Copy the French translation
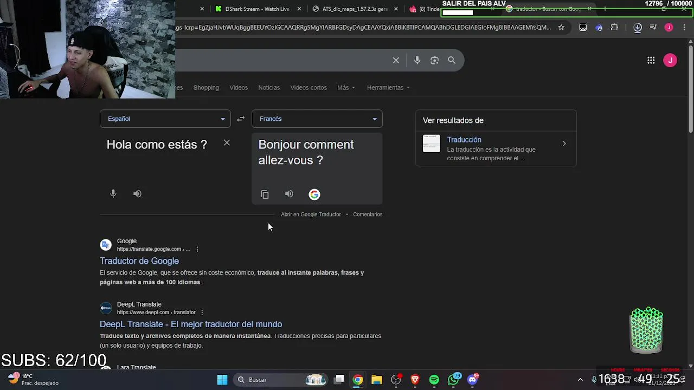The width and height of the screenshot is (694, 390). [x=265, y=194]
